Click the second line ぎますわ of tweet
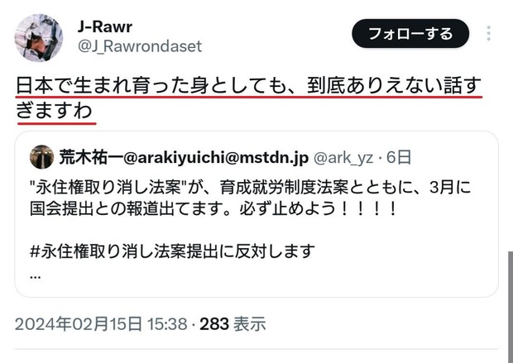The height and width of the screenshot is (363, 513). pyautogui.click(x=54, y=111)
